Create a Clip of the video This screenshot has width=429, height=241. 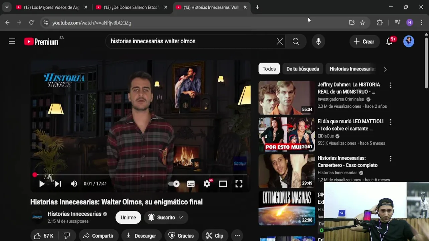click(215, 236)
